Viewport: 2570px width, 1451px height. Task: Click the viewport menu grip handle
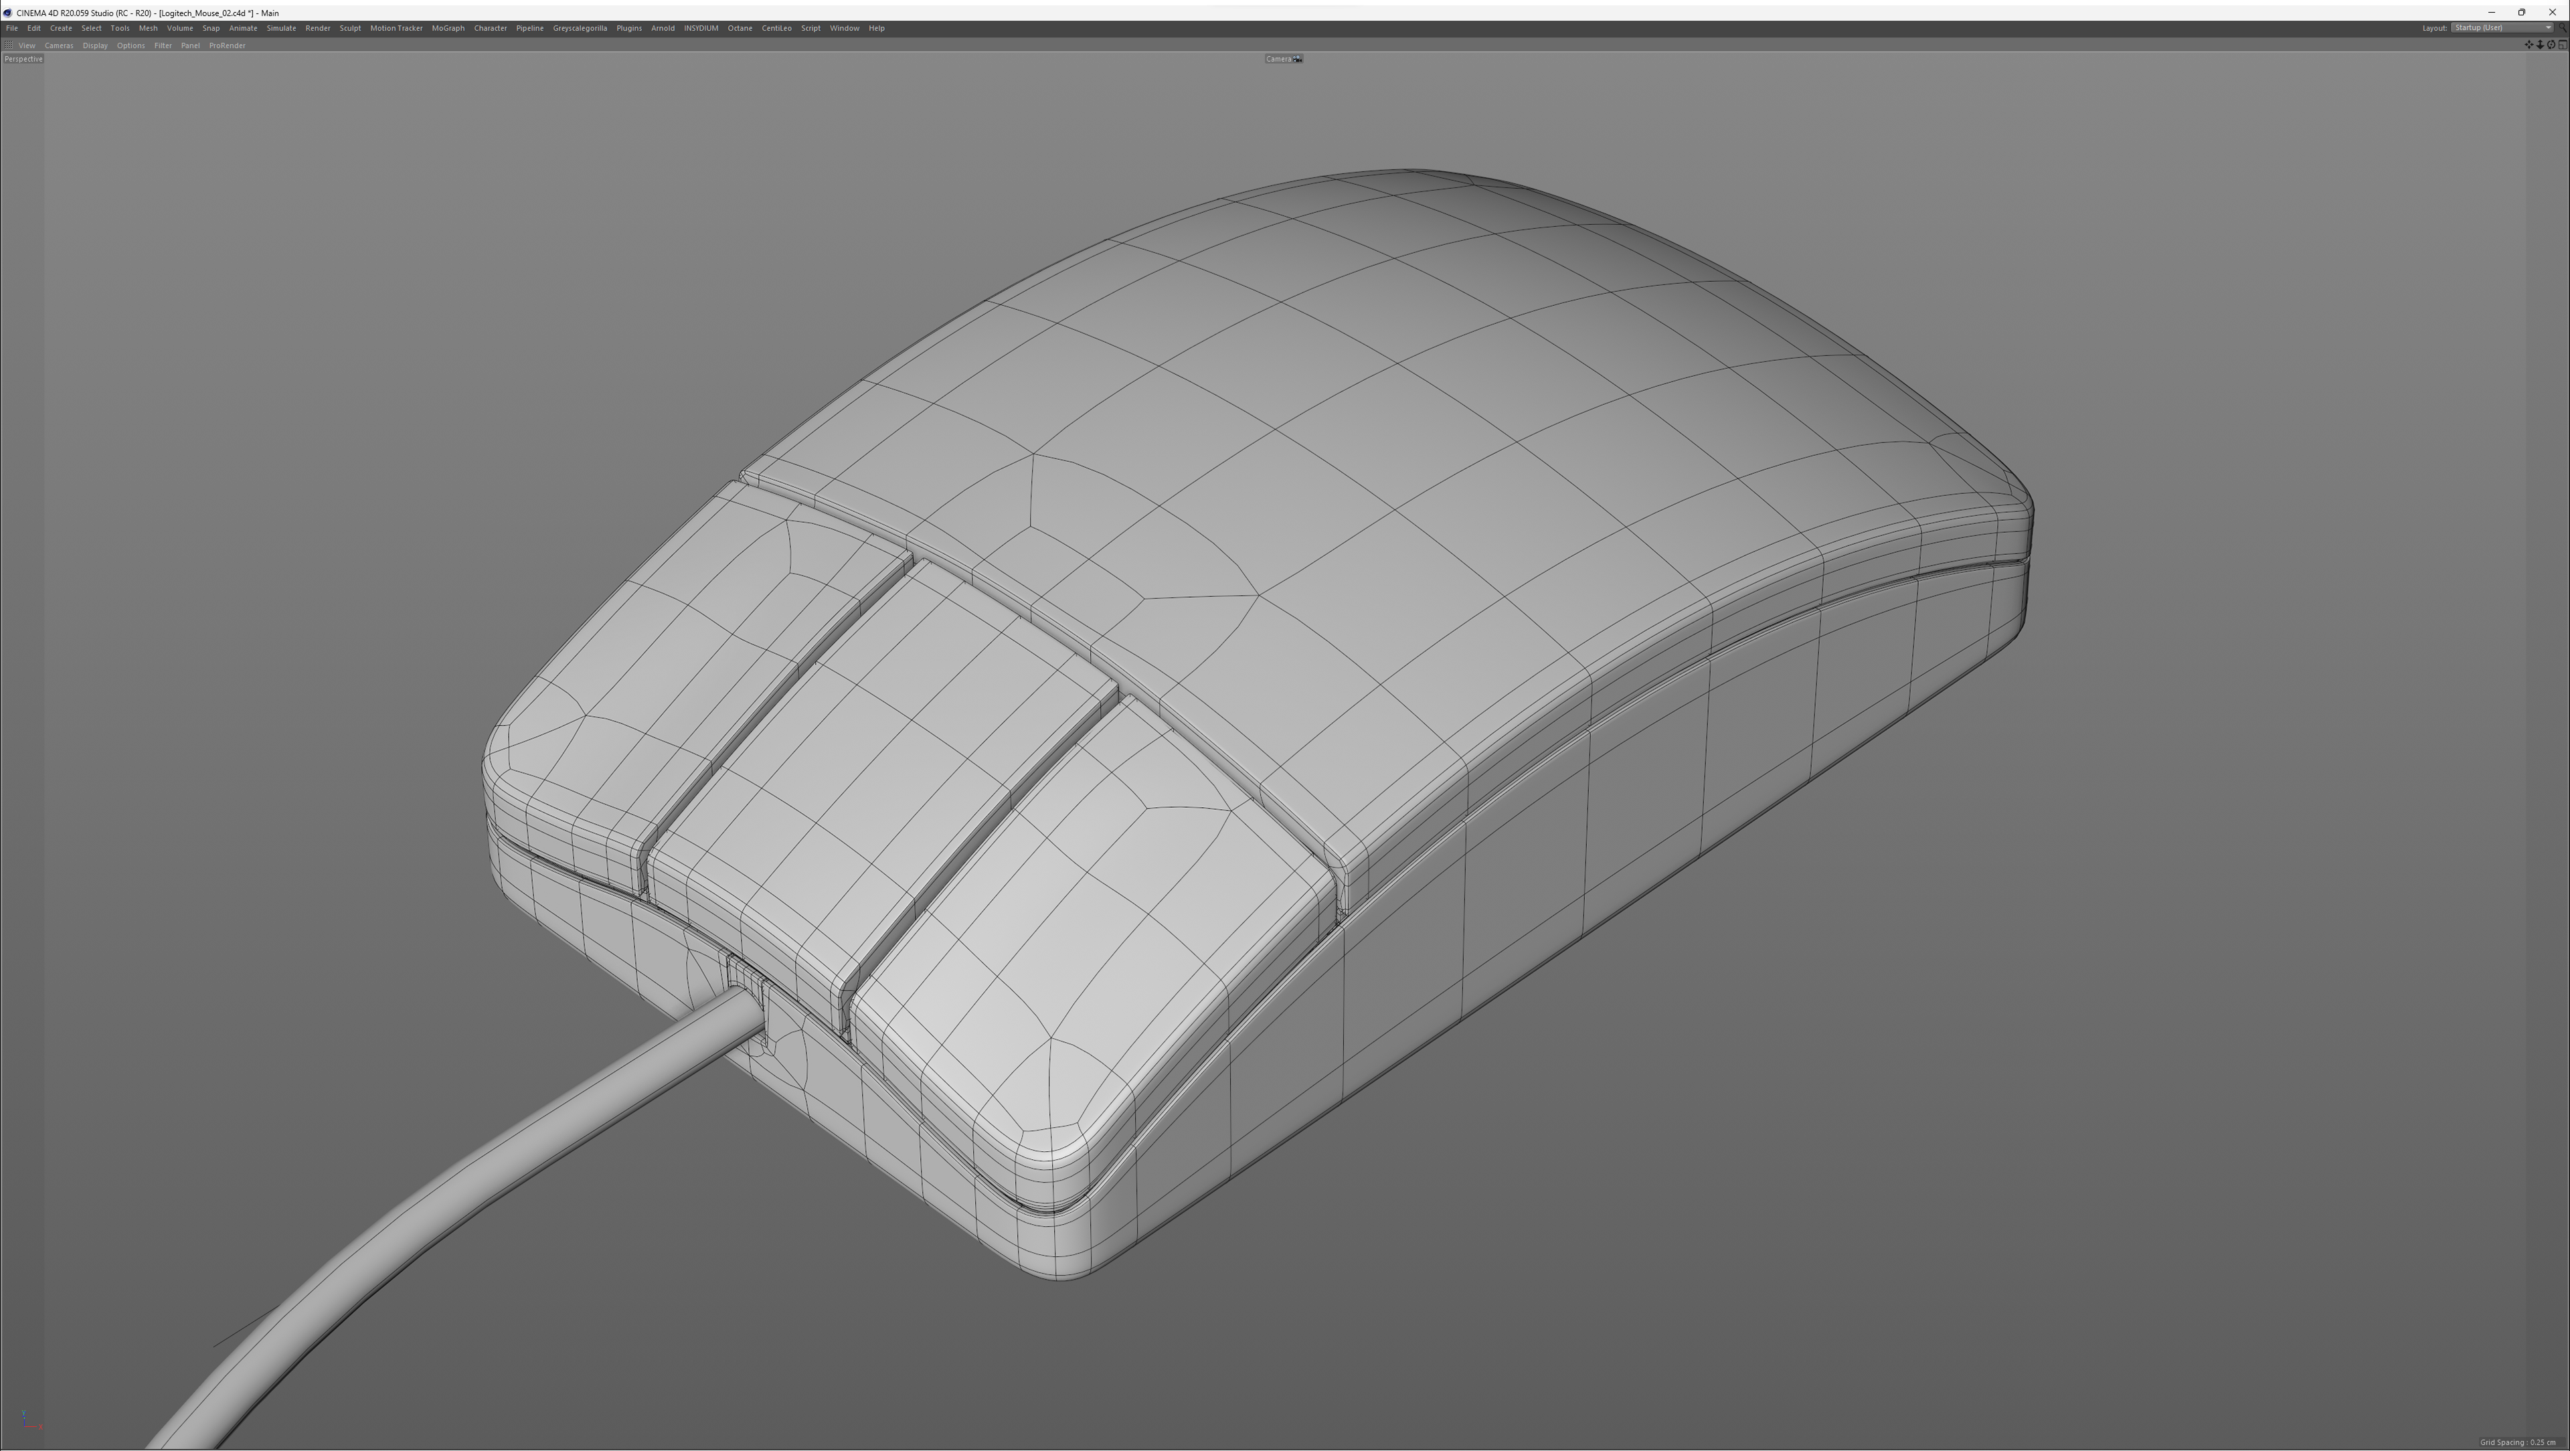pyautogui.click(x=8, y=45)
